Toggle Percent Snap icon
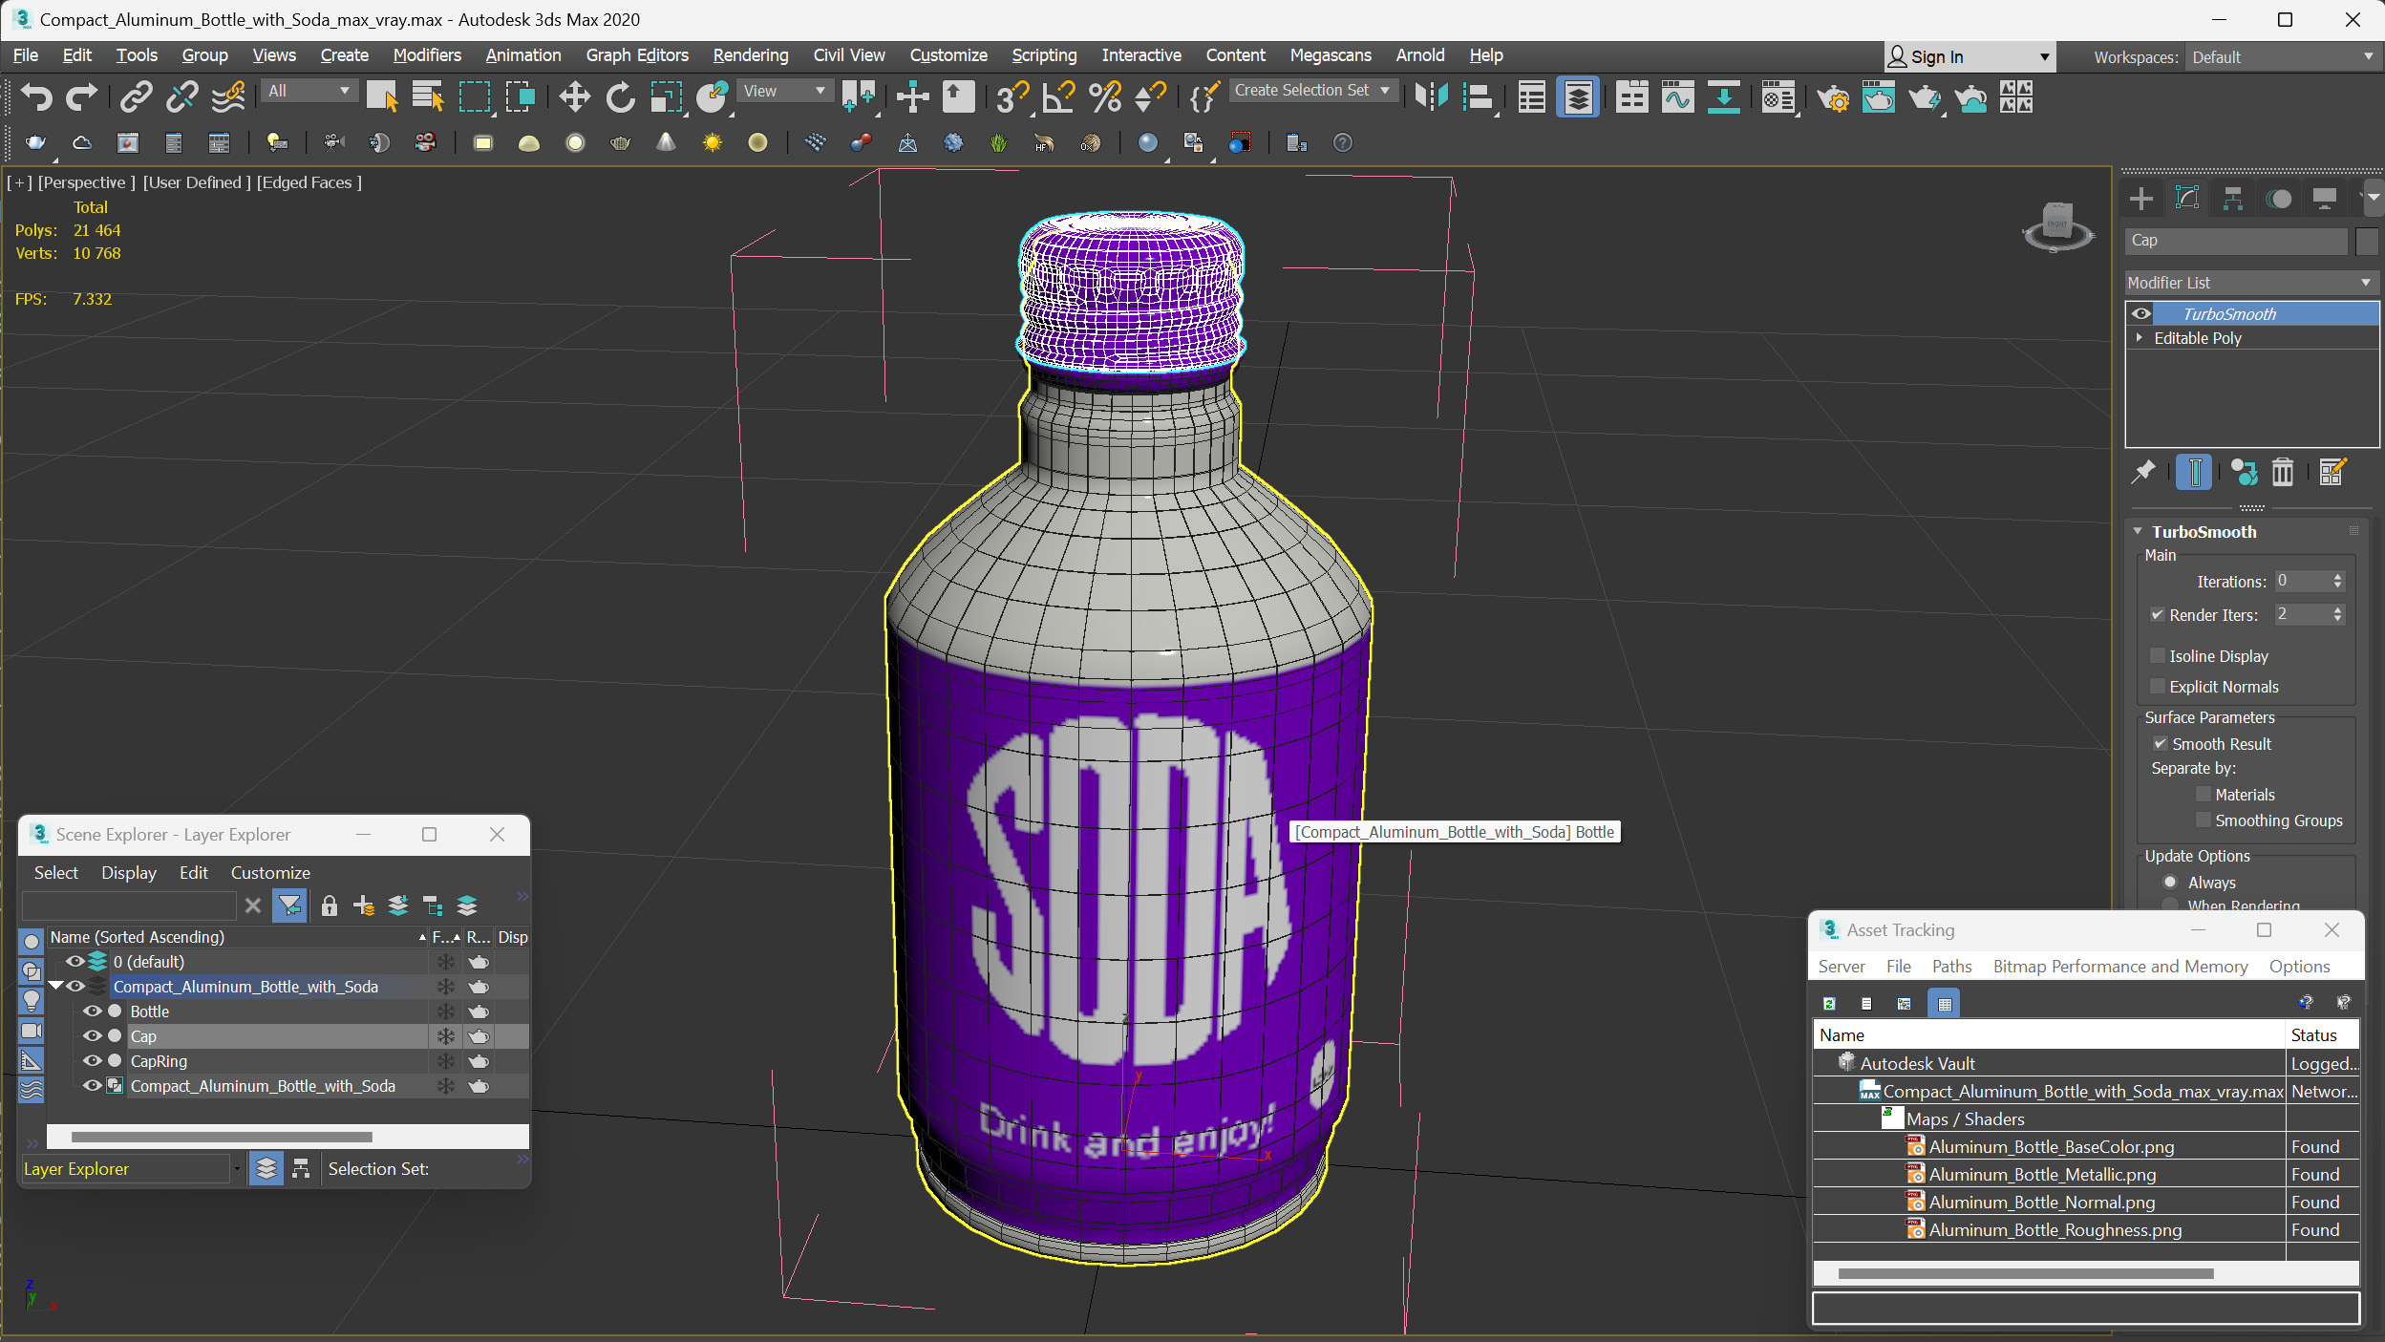 pyautogui.click(x=1104, y=96)
